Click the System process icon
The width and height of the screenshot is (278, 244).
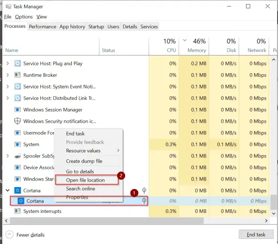click(18, 144)
